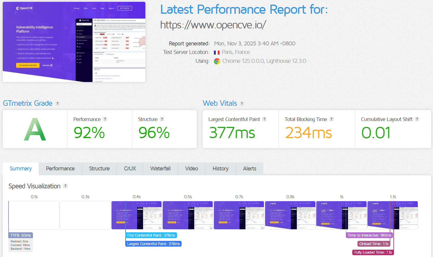Click the help icon beside Web Vitals
This screenshot has width=433, height=257.
point(242,104)
